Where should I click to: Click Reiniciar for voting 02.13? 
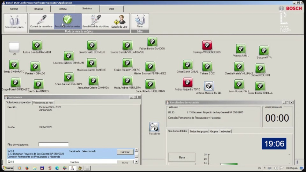tap(125, 152)
